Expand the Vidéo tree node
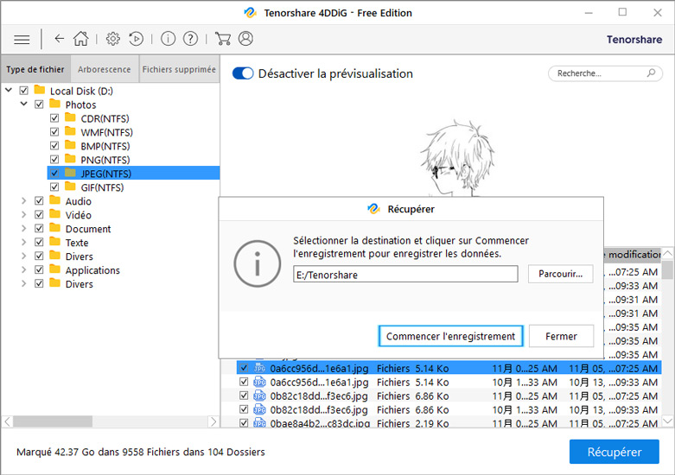This screenshot has height=475, width=675. pos(24,215)
